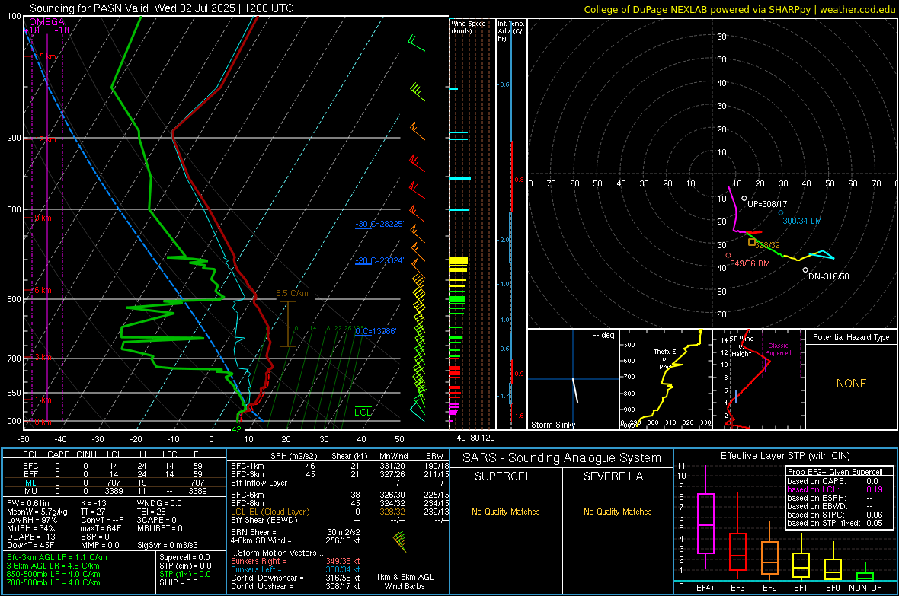Viewport: 899px width, 596px height.
Task: Click the green LCL marker label
Action: (x=363, y=412)
